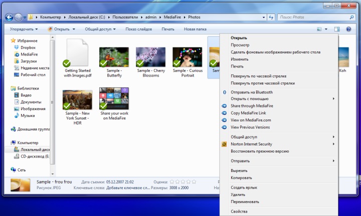
Task: Select New York Sunset HDR thumbnail
Action: point(78,100)
